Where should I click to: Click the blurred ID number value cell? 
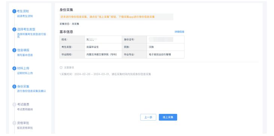(165, 40)
